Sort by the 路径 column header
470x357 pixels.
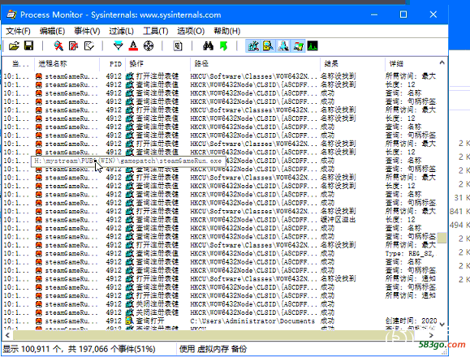point(255,63)
